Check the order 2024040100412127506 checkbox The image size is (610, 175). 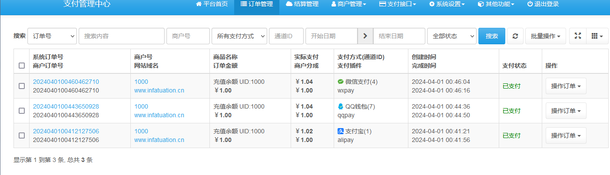click(22, 135)
